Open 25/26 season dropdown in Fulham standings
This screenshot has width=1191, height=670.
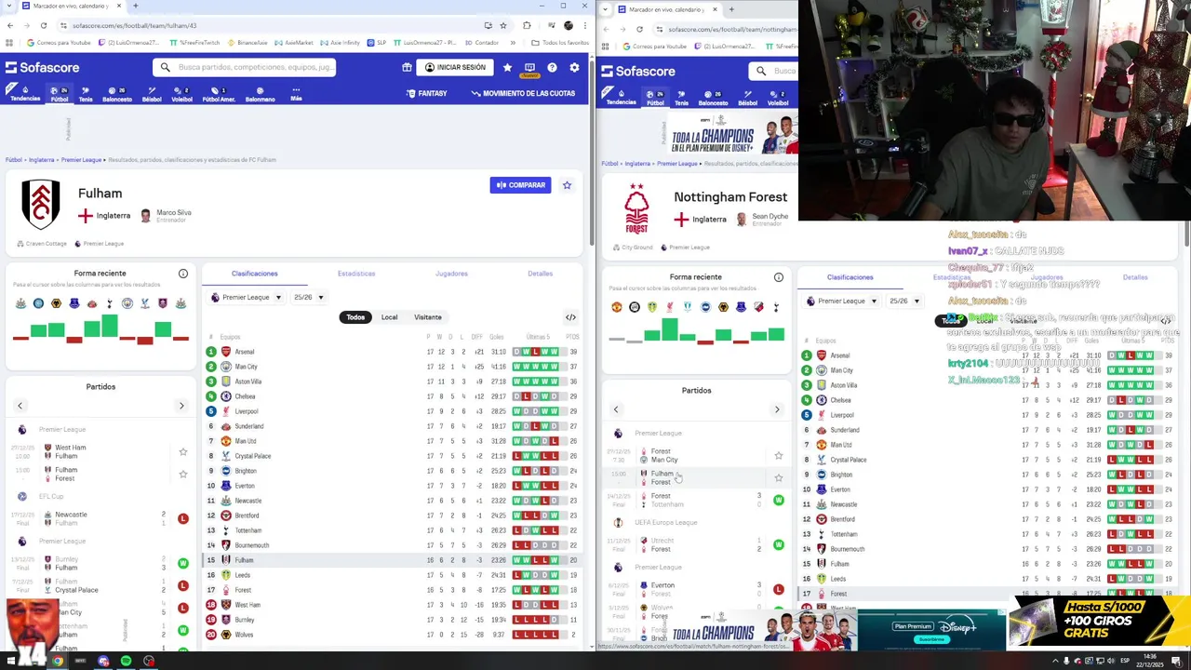[x=308, y=298]
